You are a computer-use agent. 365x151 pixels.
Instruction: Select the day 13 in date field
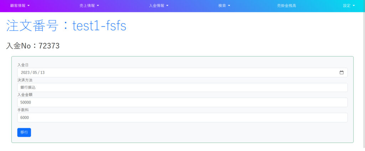pos(42,73)
